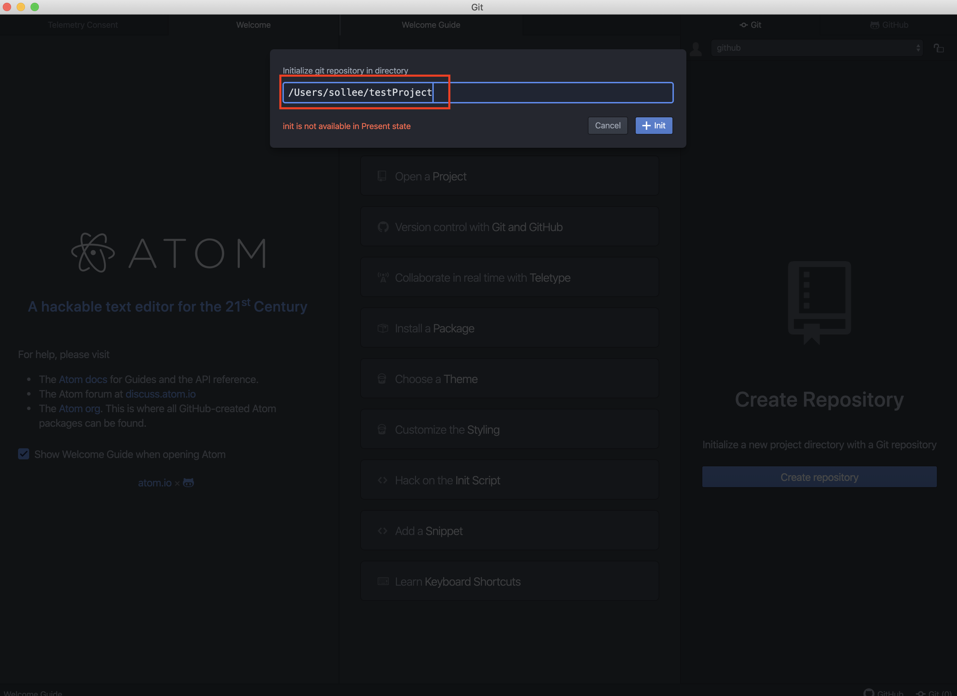Open the discuss.atom.io forum link
This screenshot has width=957, height=696.
(x=160, y=394)
